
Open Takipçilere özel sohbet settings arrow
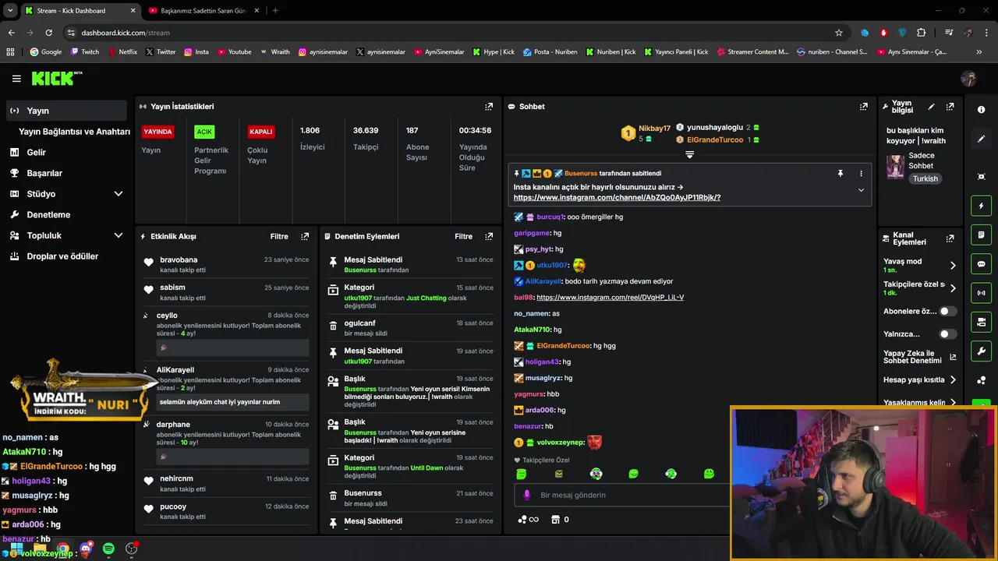952,288
